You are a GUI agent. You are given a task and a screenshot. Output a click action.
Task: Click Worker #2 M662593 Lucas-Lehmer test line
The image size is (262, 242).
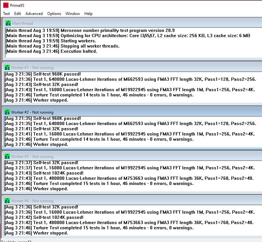click(x=130, y=123)
